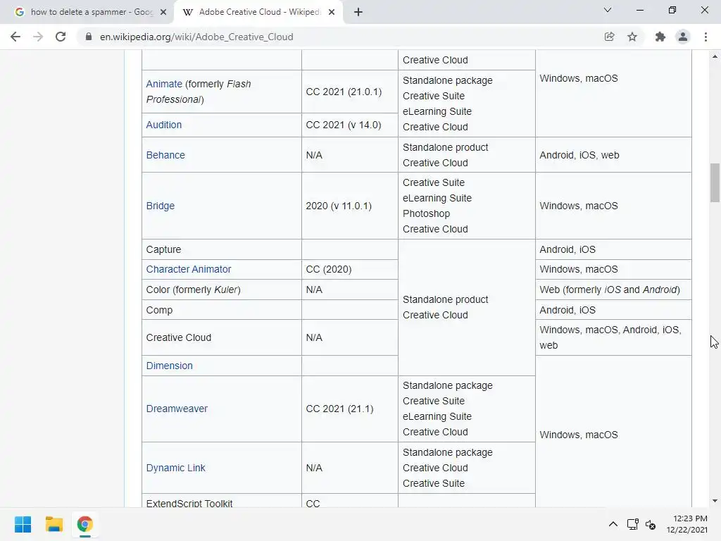Image resolution: width=721 pixels, height=541 pixels.
Task: Open the Animate link
Action: 164,84
